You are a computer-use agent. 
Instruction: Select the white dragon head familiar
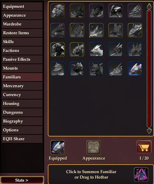(x=96, y=50)
